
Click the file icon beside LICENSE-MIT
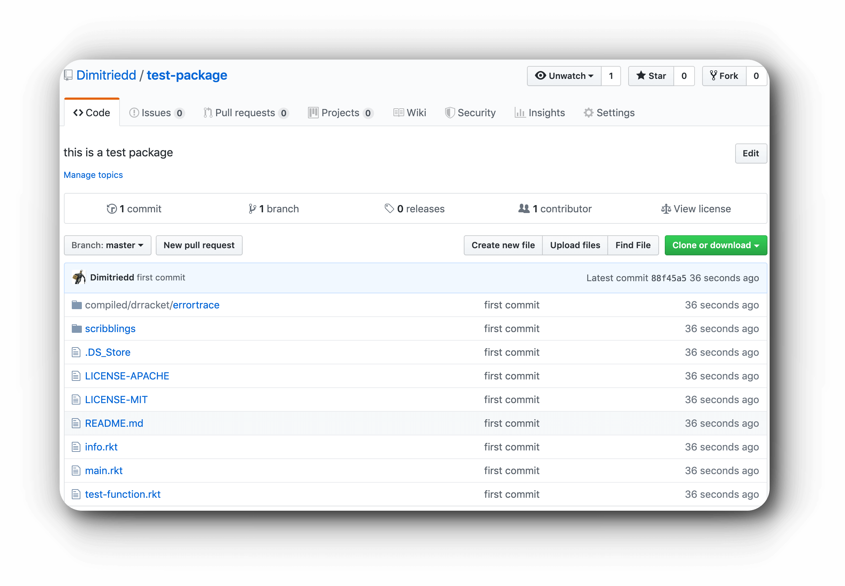76,400
